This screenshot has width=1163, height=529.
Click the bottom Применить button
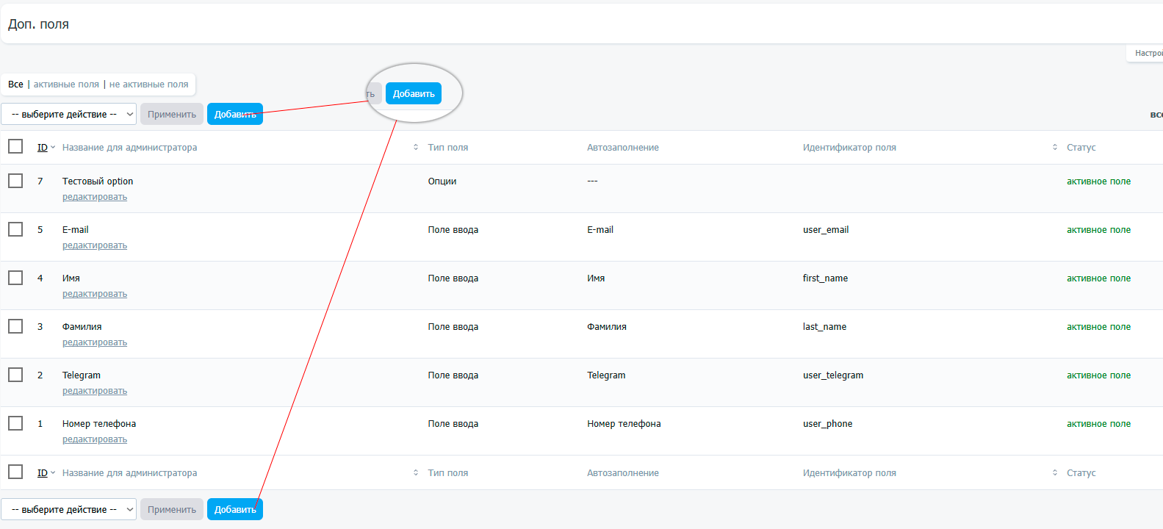click(172, 509)
